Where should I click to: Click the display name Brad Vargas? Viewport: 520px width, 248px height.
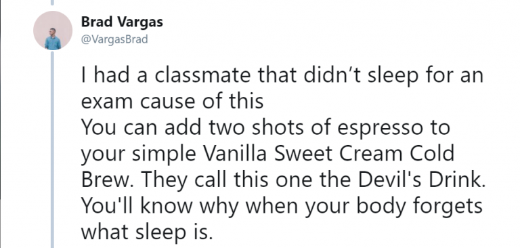122,22
